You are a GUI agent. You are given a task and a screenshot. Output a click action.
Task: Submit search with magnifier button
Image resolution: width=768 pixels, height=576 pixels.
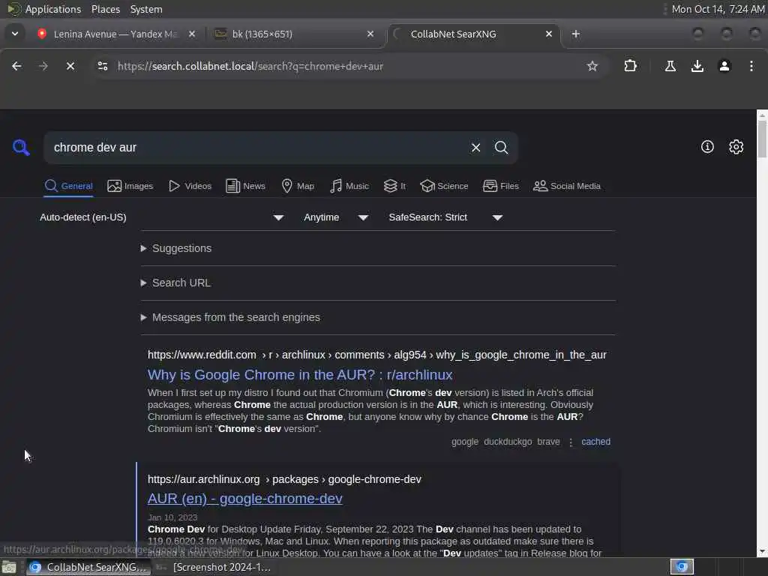click(x=501, y=148)
